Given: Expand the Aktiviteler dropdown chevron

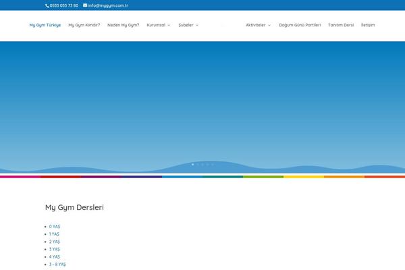Looking at the screenshot, I should click(269, 26).
